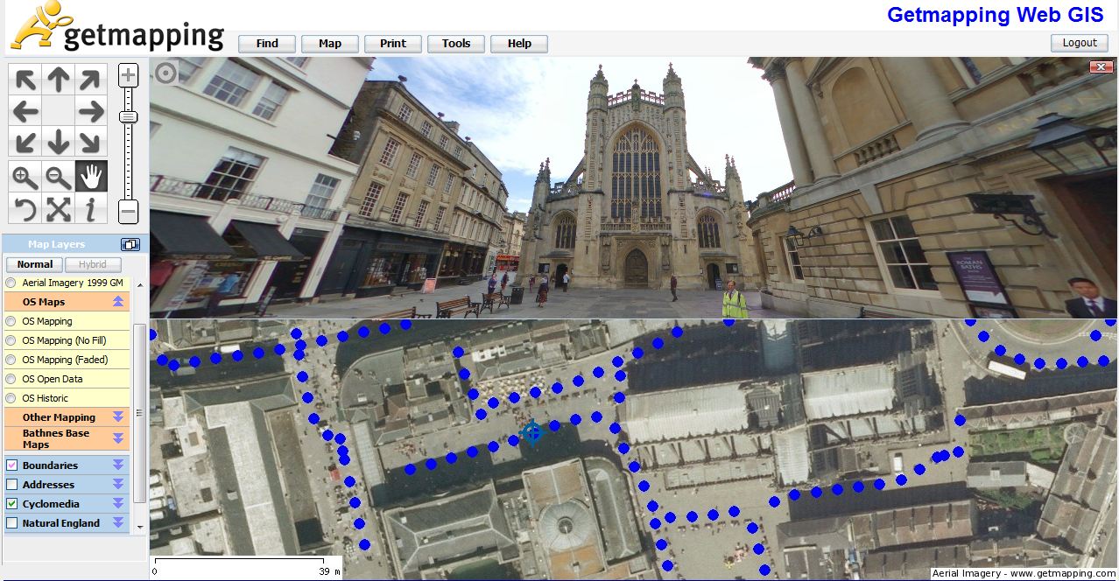Image resolution: width=1119 pixels, height=581 pixels.
Task: Click the layer list vertical scrollbar
Action: tap(139, 415)
